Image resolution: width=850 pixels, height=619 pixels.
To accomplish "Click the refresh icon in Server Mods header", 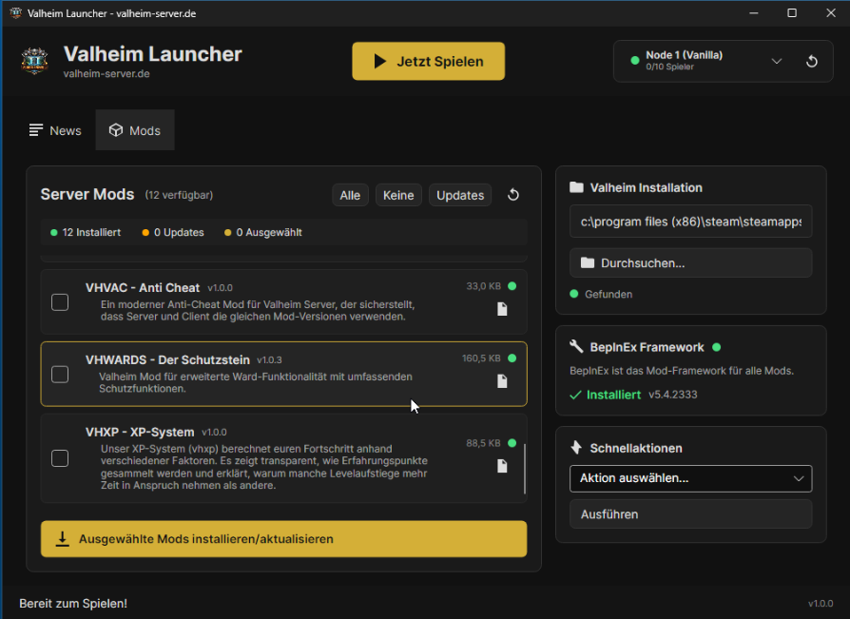I will pos(513,194).
